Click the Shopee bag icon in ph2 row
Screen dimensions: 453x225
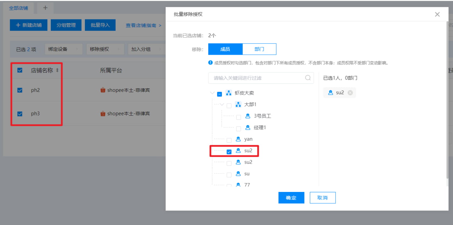click(103, 90)
